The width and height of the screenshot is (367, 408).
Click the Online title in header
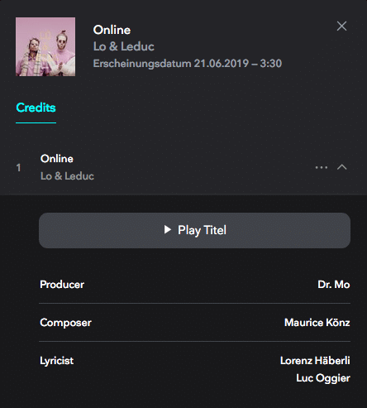pos(112,30)
